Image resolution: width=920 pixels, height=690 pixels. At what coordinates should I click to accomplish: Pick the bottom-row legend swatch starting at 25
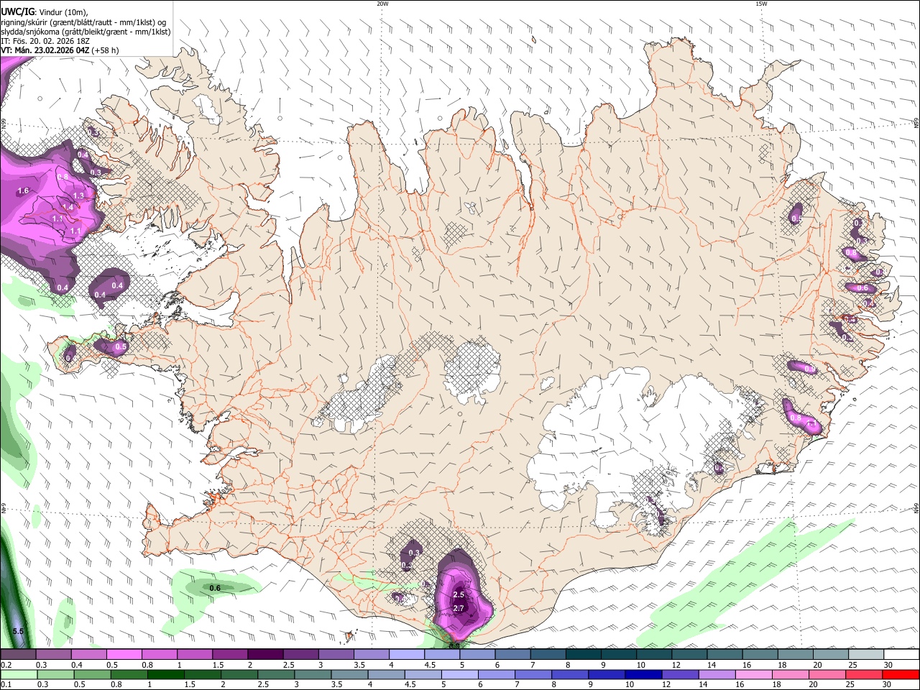[863, 675]
